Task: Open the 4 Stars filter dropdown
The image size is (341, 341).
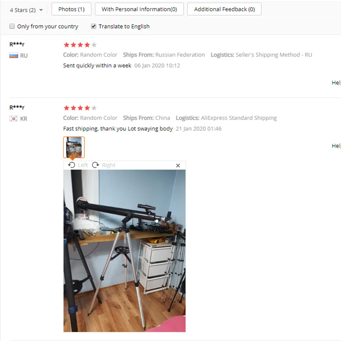Action: coord(26,10)
